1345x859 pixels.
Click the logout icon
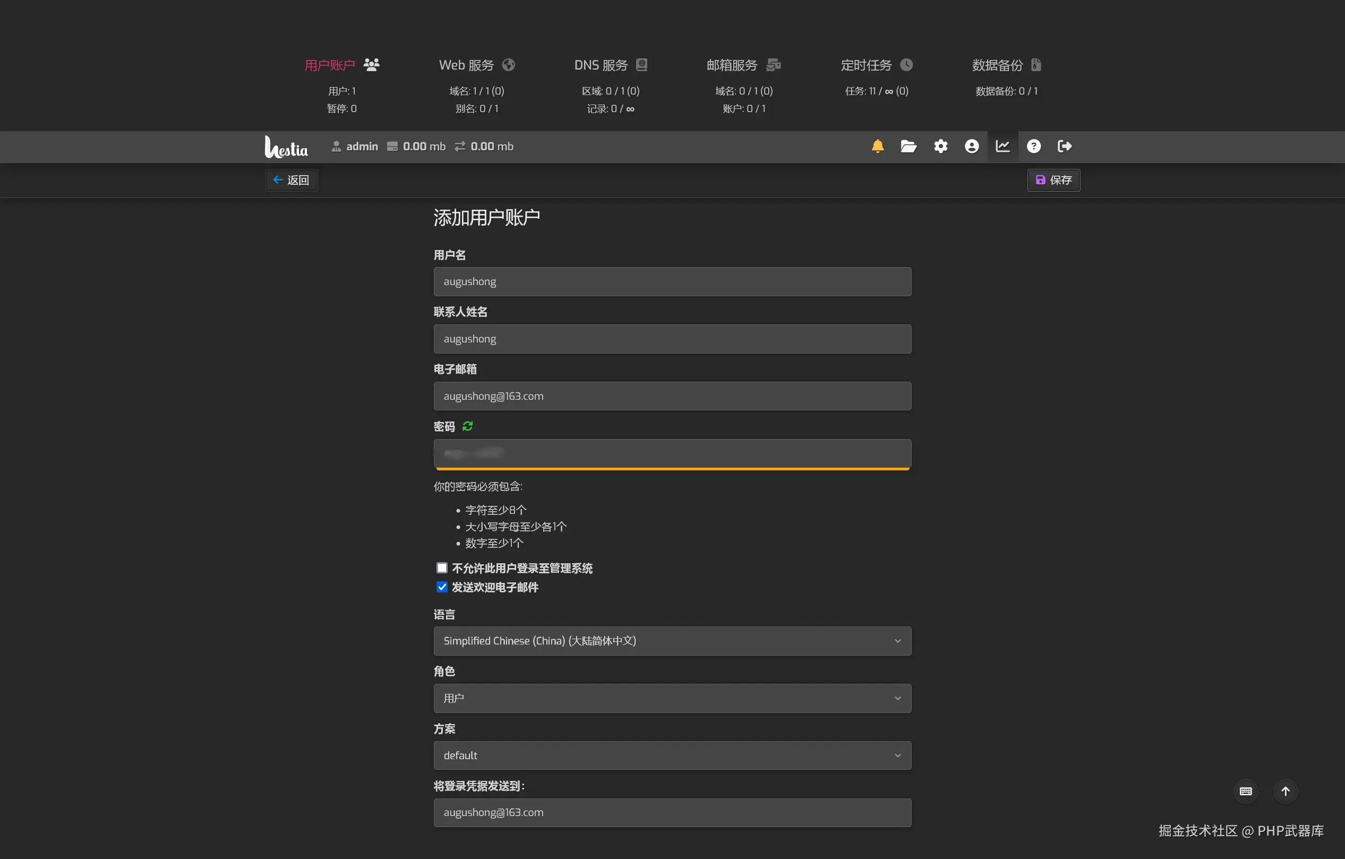pos(1065,147)
